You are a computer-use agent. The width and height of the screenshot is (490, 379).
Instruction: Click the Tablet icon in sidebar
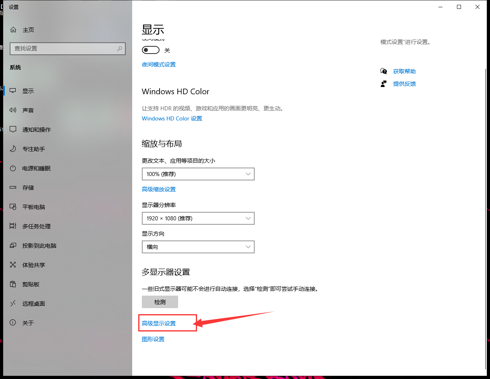click(13, 207)
